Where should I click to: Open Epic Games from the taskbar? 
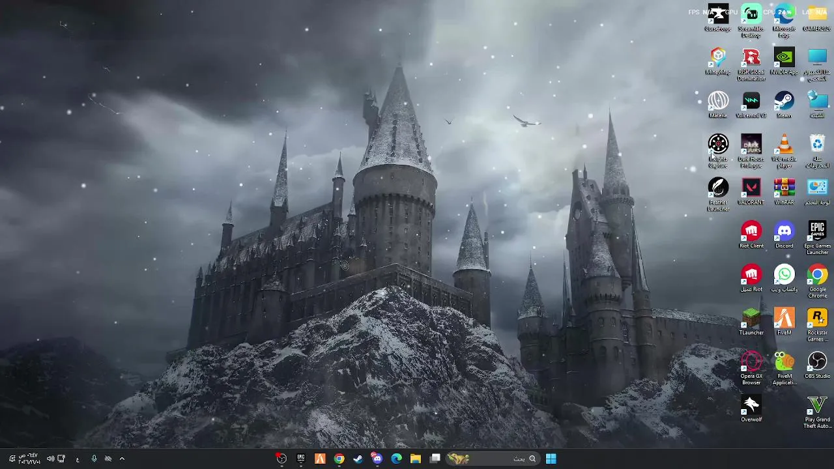(300, 459)
